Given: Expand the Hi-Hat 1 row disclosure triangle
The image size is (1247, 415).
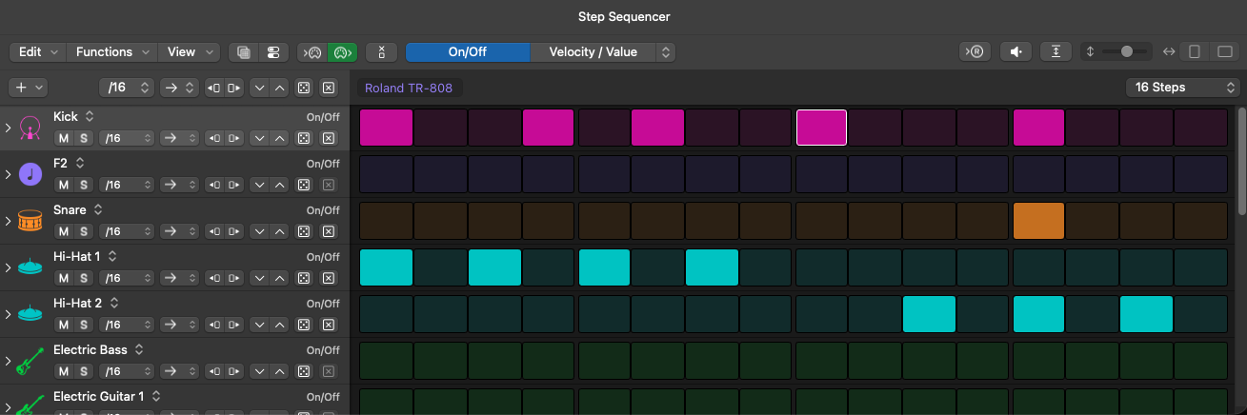Looking at the screenshot, I should 9,267.
